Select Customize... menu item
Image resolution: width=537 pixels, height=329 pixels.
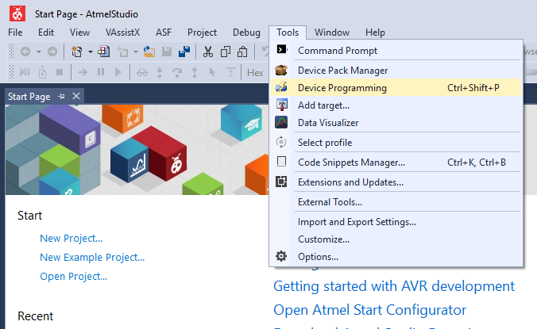pos(396,239)
